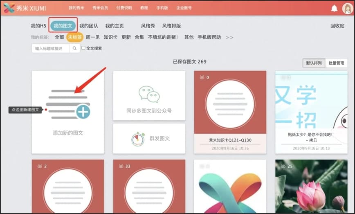
Task: Open 我的秀米 in the top menu
Action: pos(76,8)
